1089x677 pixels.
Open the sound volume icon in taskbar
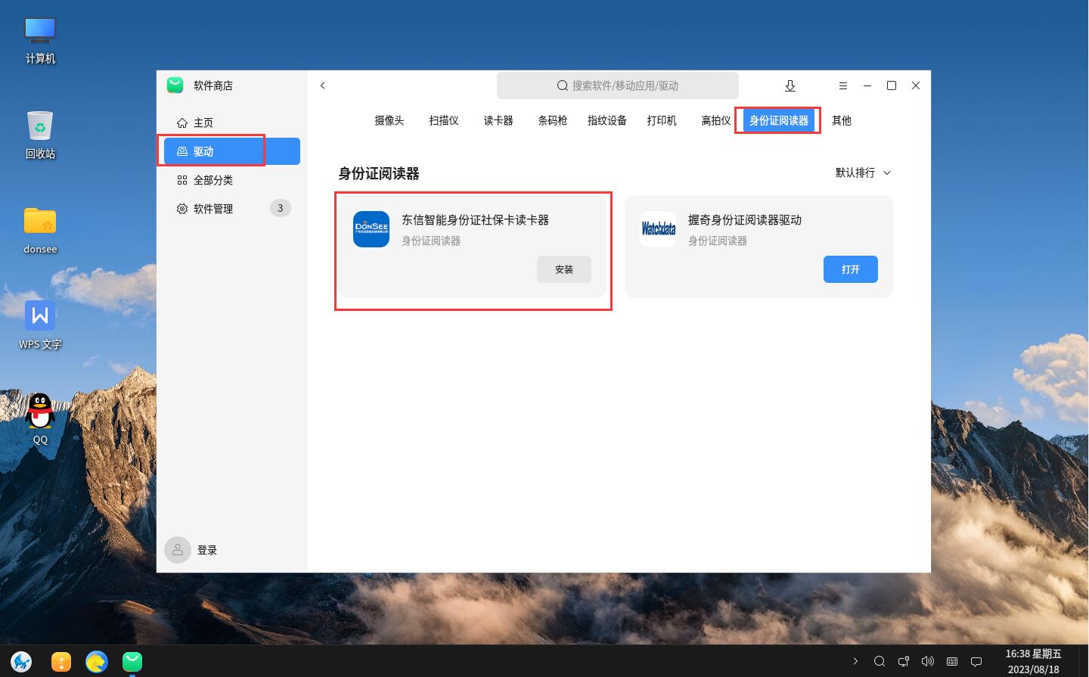point(928,661)
